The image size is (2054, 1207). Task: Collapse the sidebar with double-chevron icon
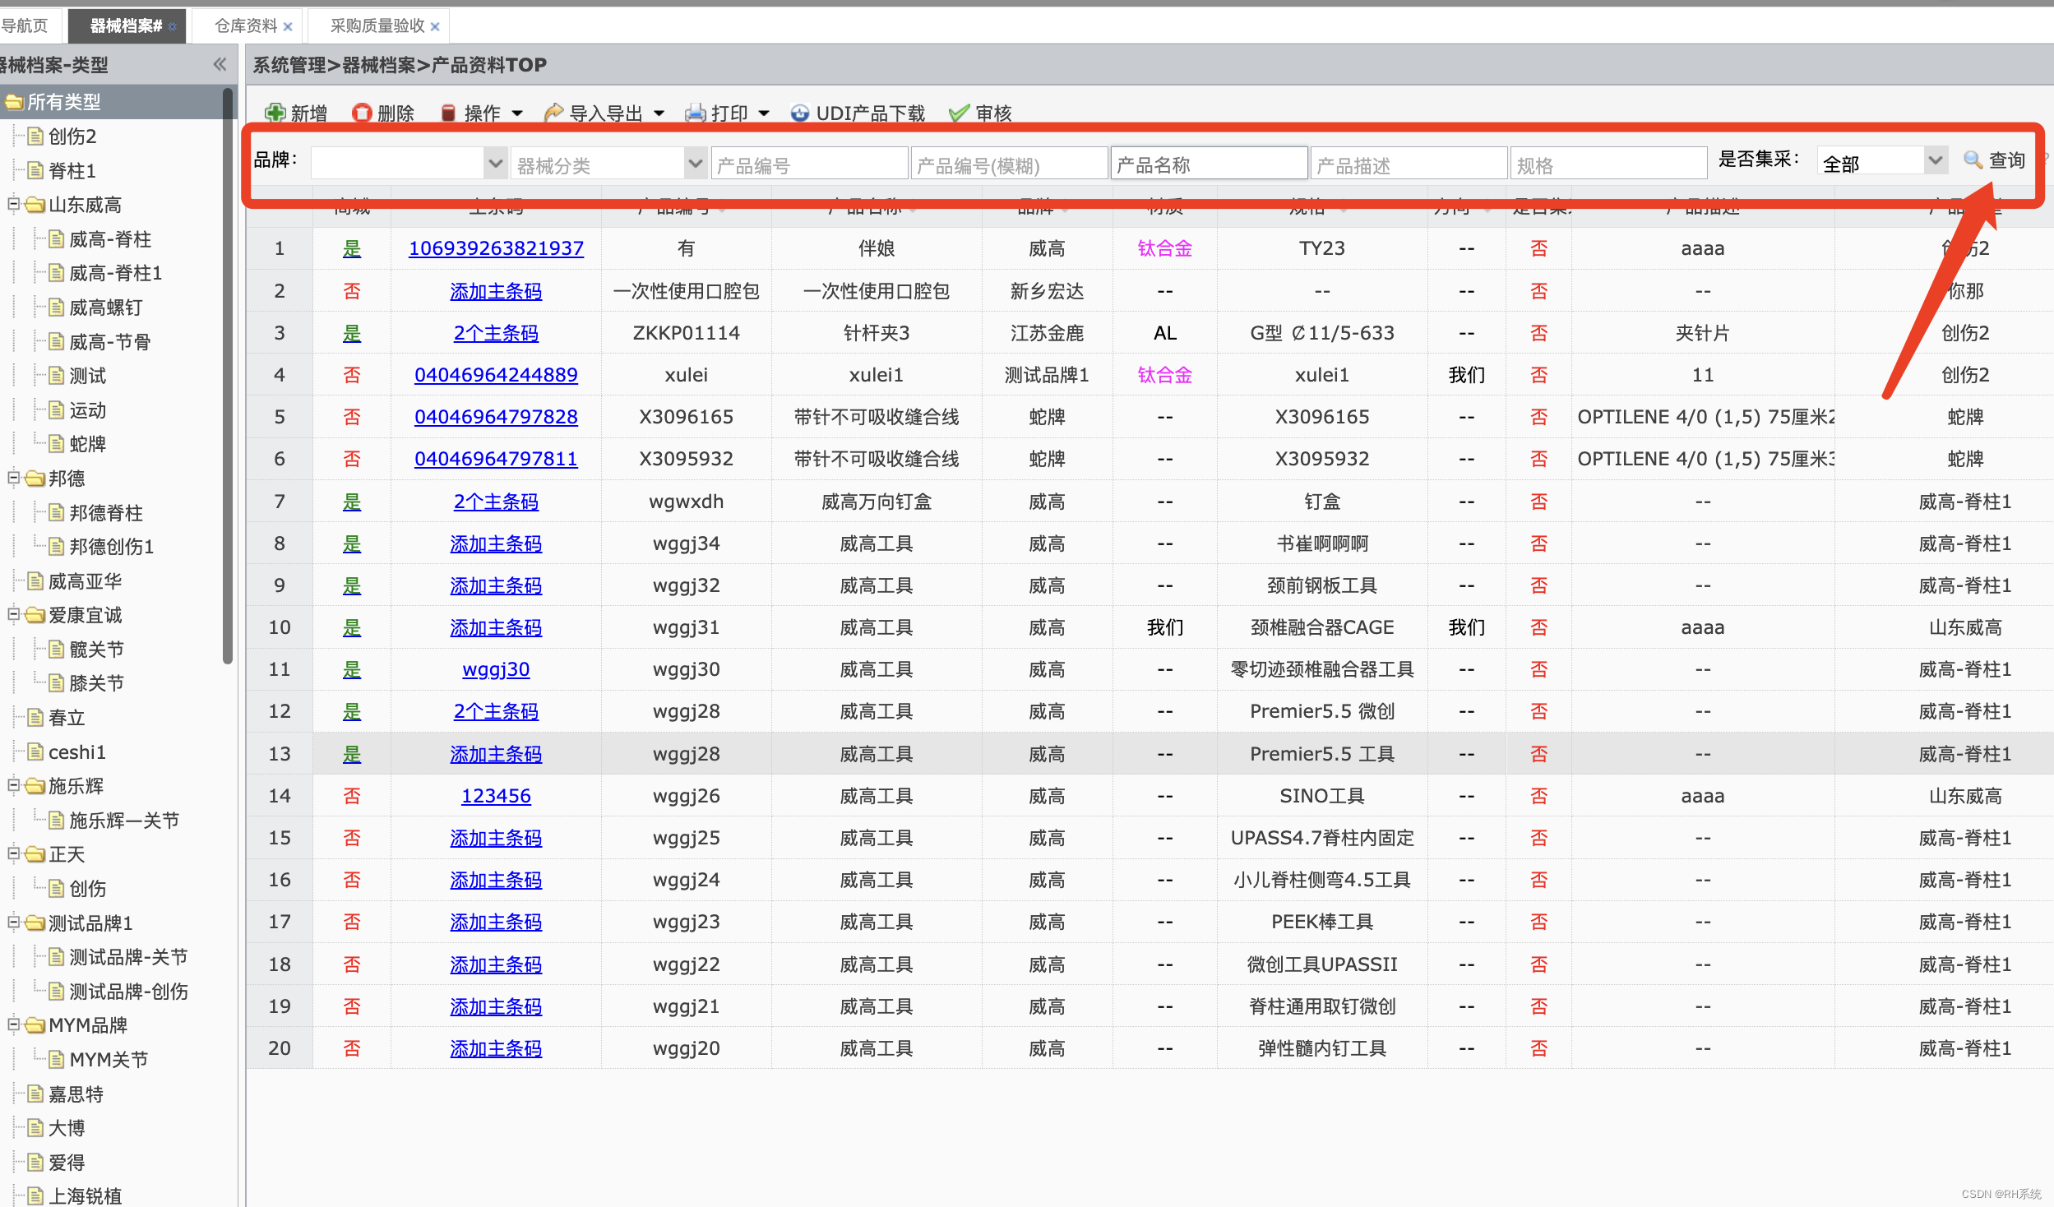click(x=220, y=64)
